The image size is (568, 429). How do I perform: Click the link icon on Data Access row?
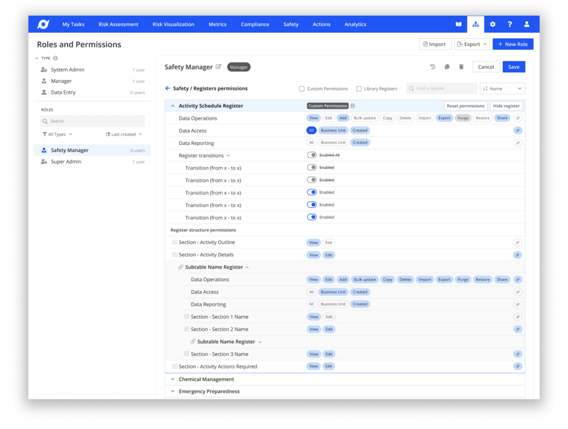coord(517,130)
